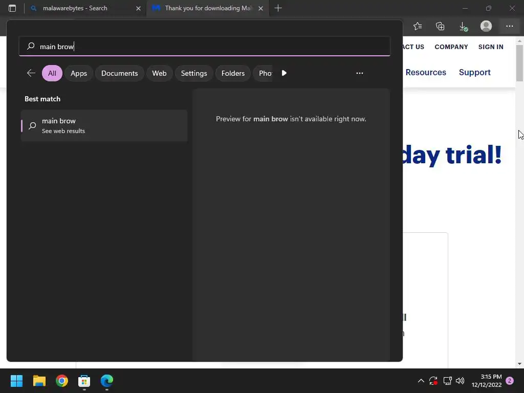The width and height of the screenshot is (524, 393).
Task: Click the SIGN IN link
Action: 491,47
